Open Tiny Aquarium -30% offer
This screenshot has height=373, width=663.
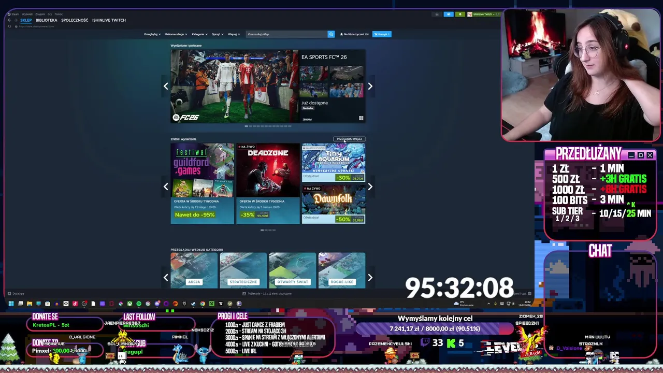click(x=334, y=163)
